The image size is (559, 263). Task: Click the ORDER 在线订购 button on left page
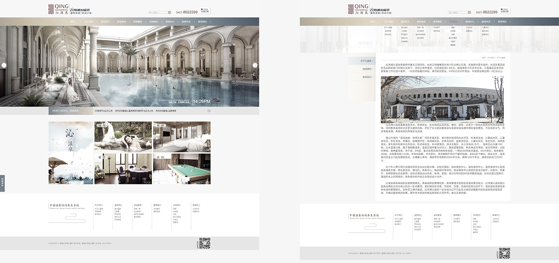point(205,11)
